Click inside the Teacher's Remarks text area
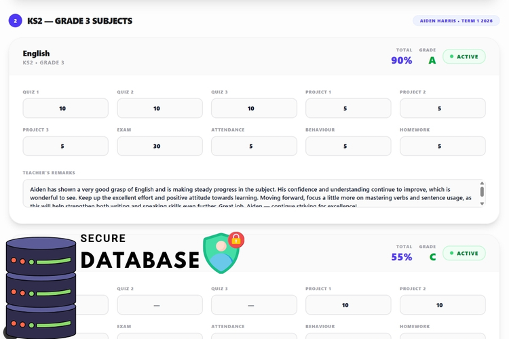The width and height of the screenshot is (509, 339). pyautogui.click(x=250, y=193)
